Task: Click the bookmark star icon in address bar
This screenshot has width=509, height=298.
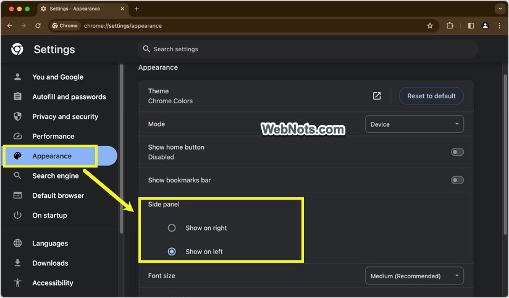Action: tap(430, 26)
